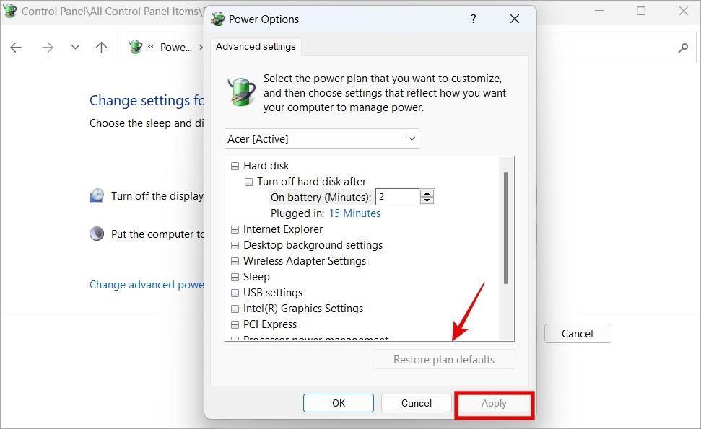Viewport: 701px width, 429px height.
Task: Select the PCI Express tree label
Action: [269, 324]
